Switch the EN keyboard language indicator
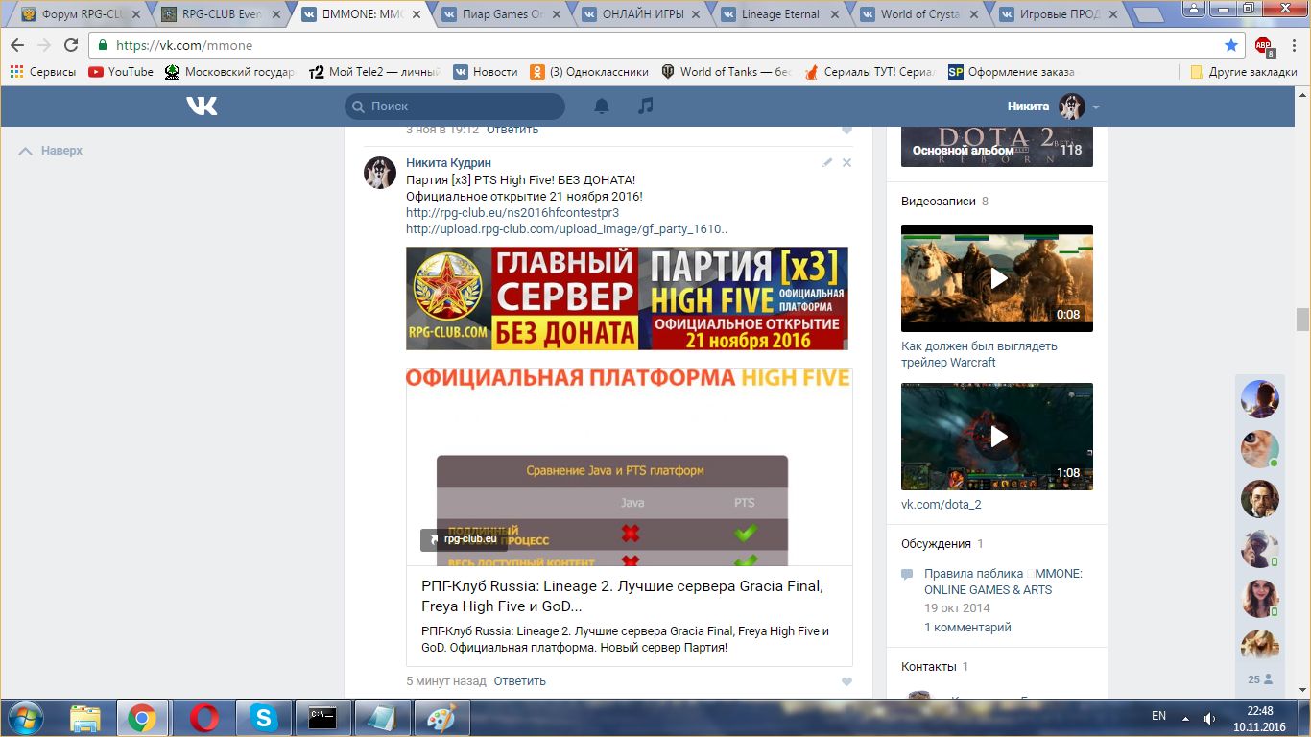This screenshot has width=1311, height=737. coord(1158,716)
